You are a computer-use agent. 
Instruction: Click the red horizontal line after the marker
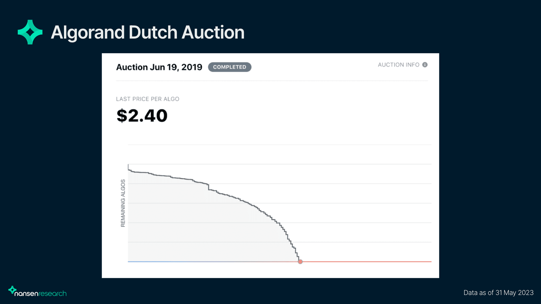point(366,262)
